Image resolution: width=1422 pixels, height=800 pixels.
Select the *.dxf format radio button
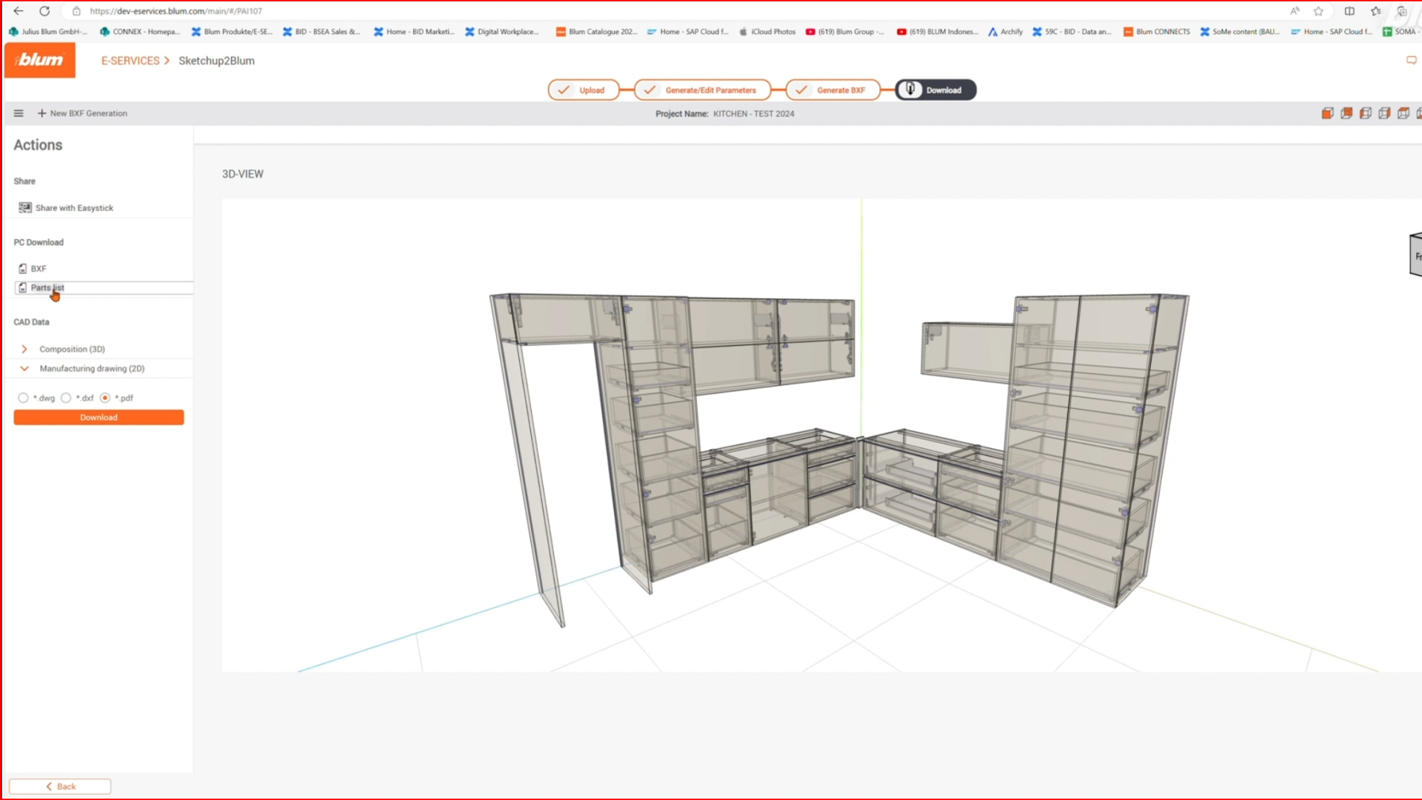66,398
